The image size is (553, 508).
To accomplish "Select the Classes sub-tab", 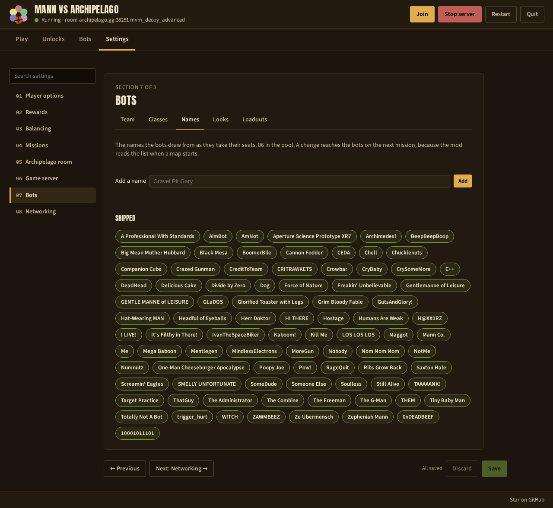I will pyautogui.click(x=158, y=119).
